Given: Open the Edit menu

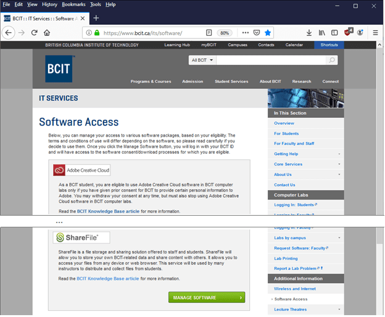Looking at the screenshot, I should click(19, 4).
